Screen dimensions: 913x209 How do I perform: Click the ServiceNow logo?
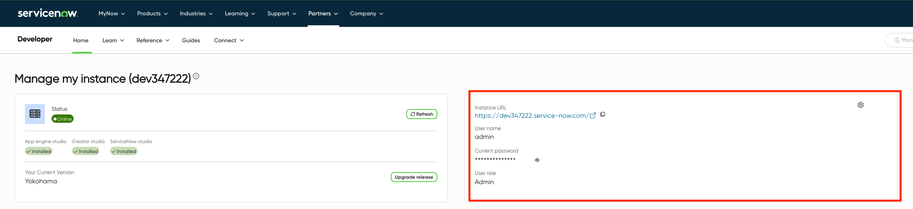[47, 13]
